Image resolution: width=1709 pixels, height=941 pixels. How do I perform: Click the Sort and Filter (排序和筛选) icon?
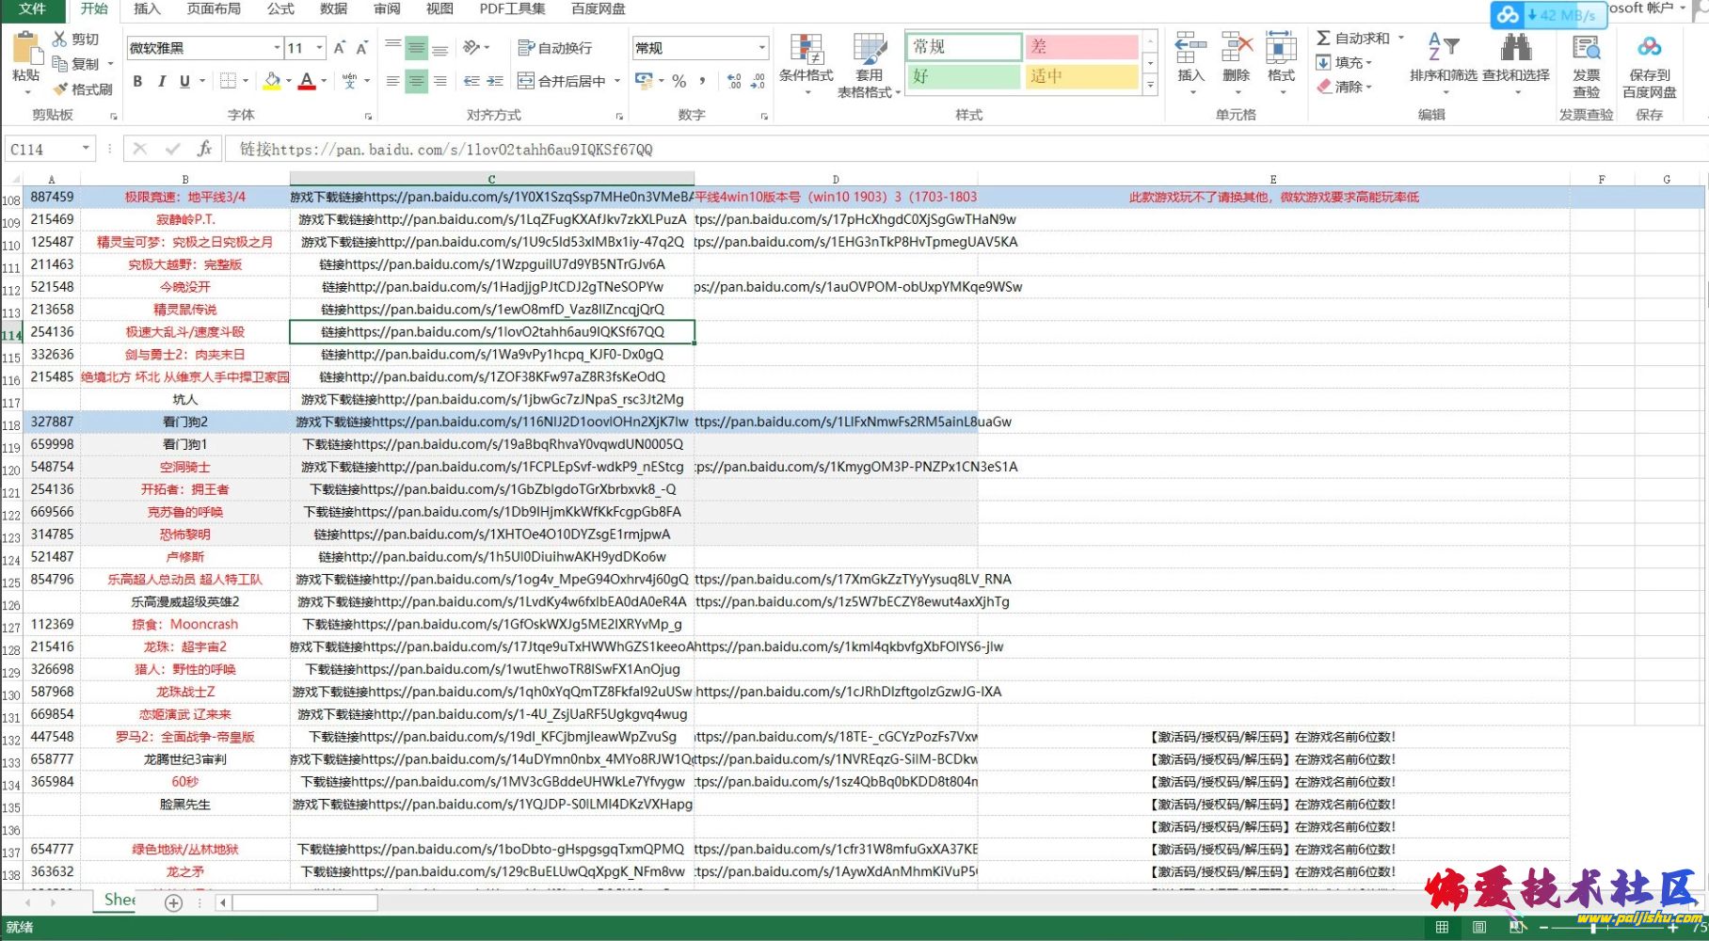coord(1443,47)
